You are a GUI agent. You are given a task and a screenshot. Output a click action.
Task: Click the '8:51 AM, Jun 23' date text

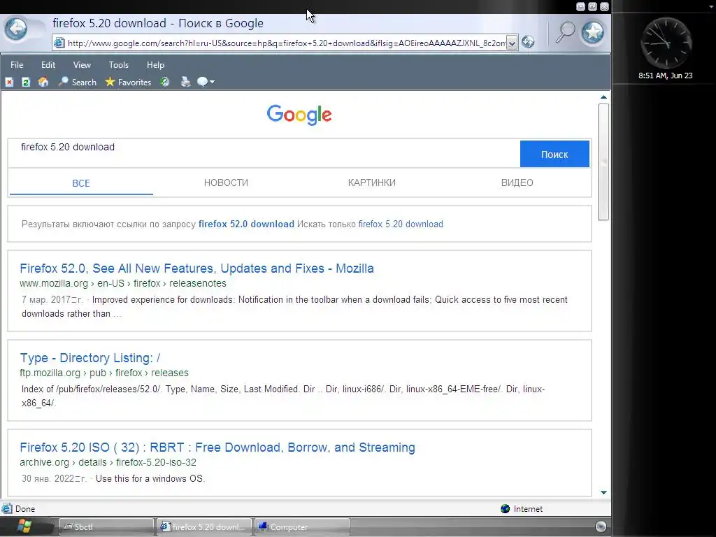click(666, 76)
